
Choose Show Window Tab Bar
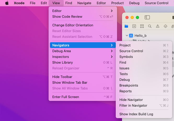[83, 83]
